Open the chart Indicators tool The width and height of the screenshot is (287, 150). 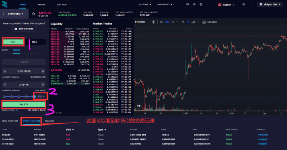210,22
